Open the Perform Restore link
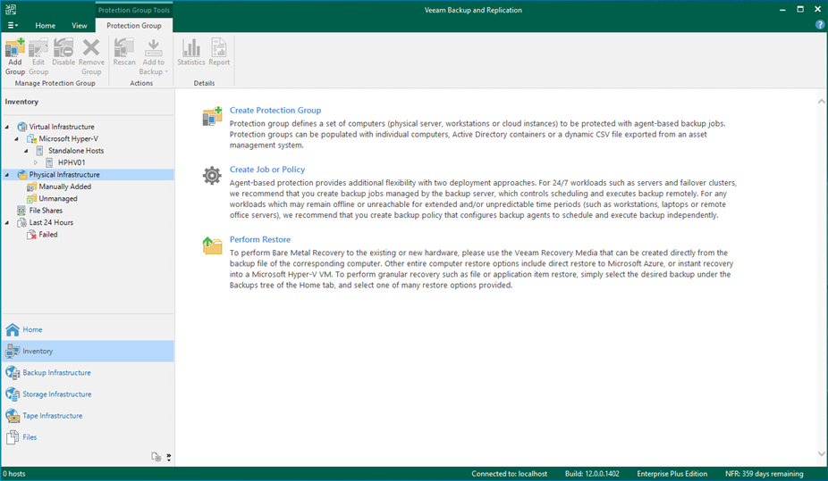The width and height of the screenshot is (828, 481). tap(260, 239)
